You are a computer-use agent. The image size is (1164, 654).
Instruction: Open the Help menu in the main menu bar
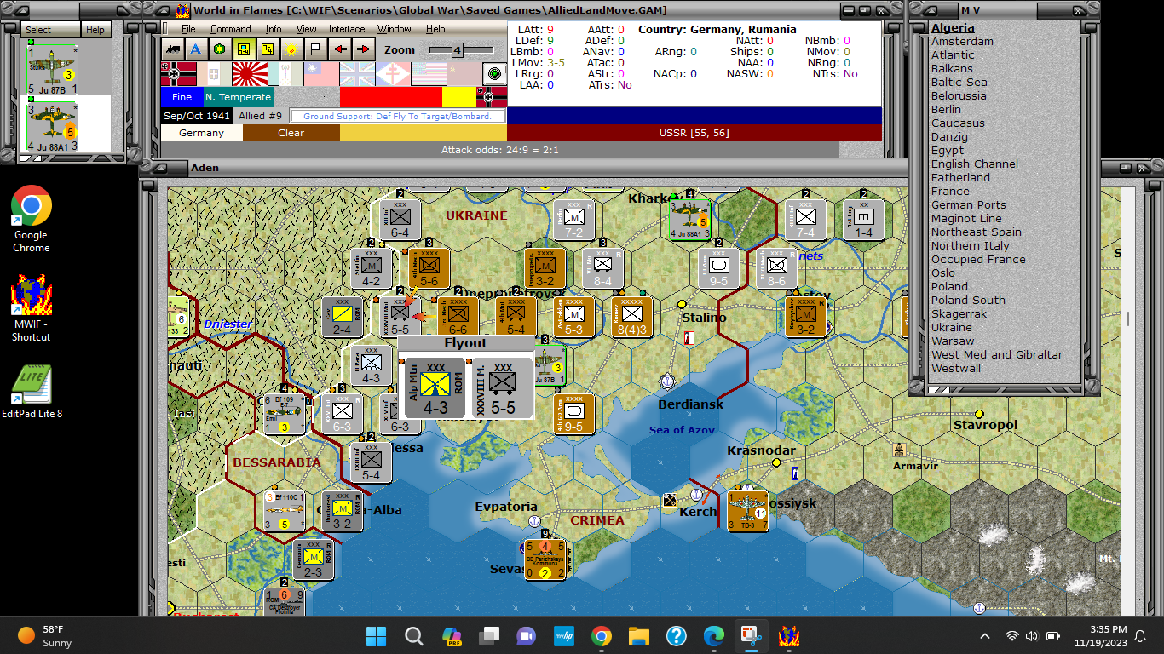[x=435, y=29]
